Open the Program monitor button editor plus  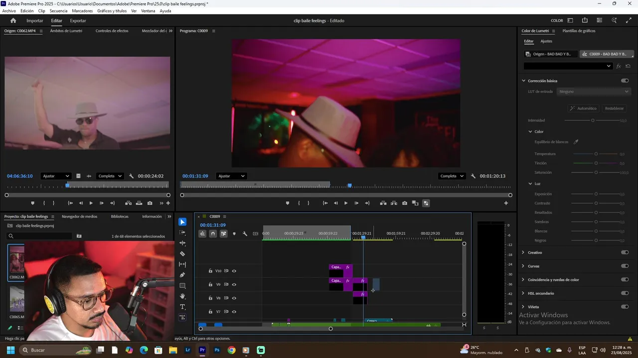506,203
